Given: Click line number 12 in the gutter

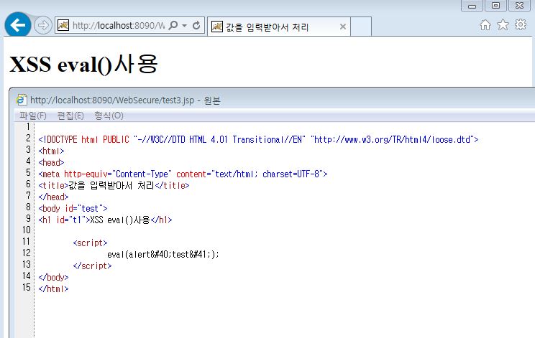Looking at the screenshot, I should (x=27, y=253).
